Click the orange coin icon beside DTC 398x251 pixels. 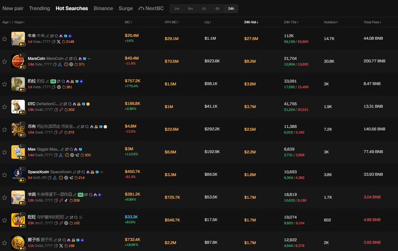pos(88,104)
